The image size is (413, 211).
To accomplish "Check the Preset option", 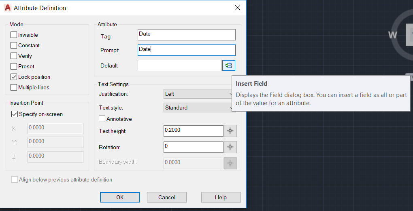I will 14,67.
